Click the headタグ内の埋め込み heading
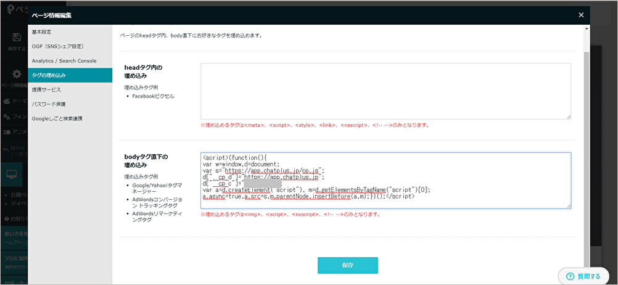The width and height of the screenshot is (618, 285). pyautogui.click(x=144, y=72)
